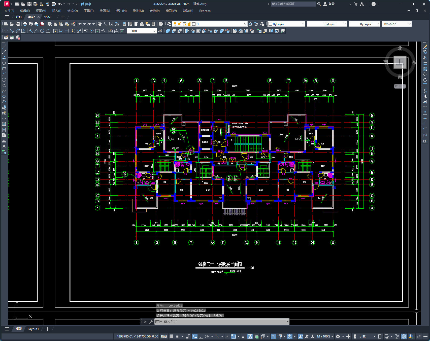Click the 模型 space status button

164,336
